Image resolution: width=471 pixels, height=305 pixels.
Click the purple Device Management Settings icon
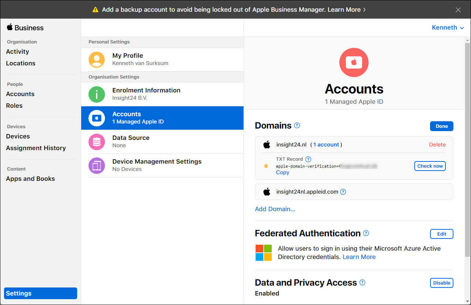point(97,165)
